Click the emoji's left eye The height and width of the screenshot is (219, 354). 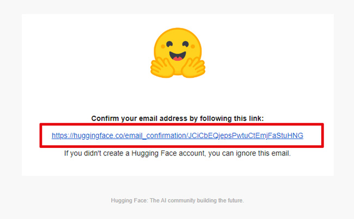pos(169,43)
